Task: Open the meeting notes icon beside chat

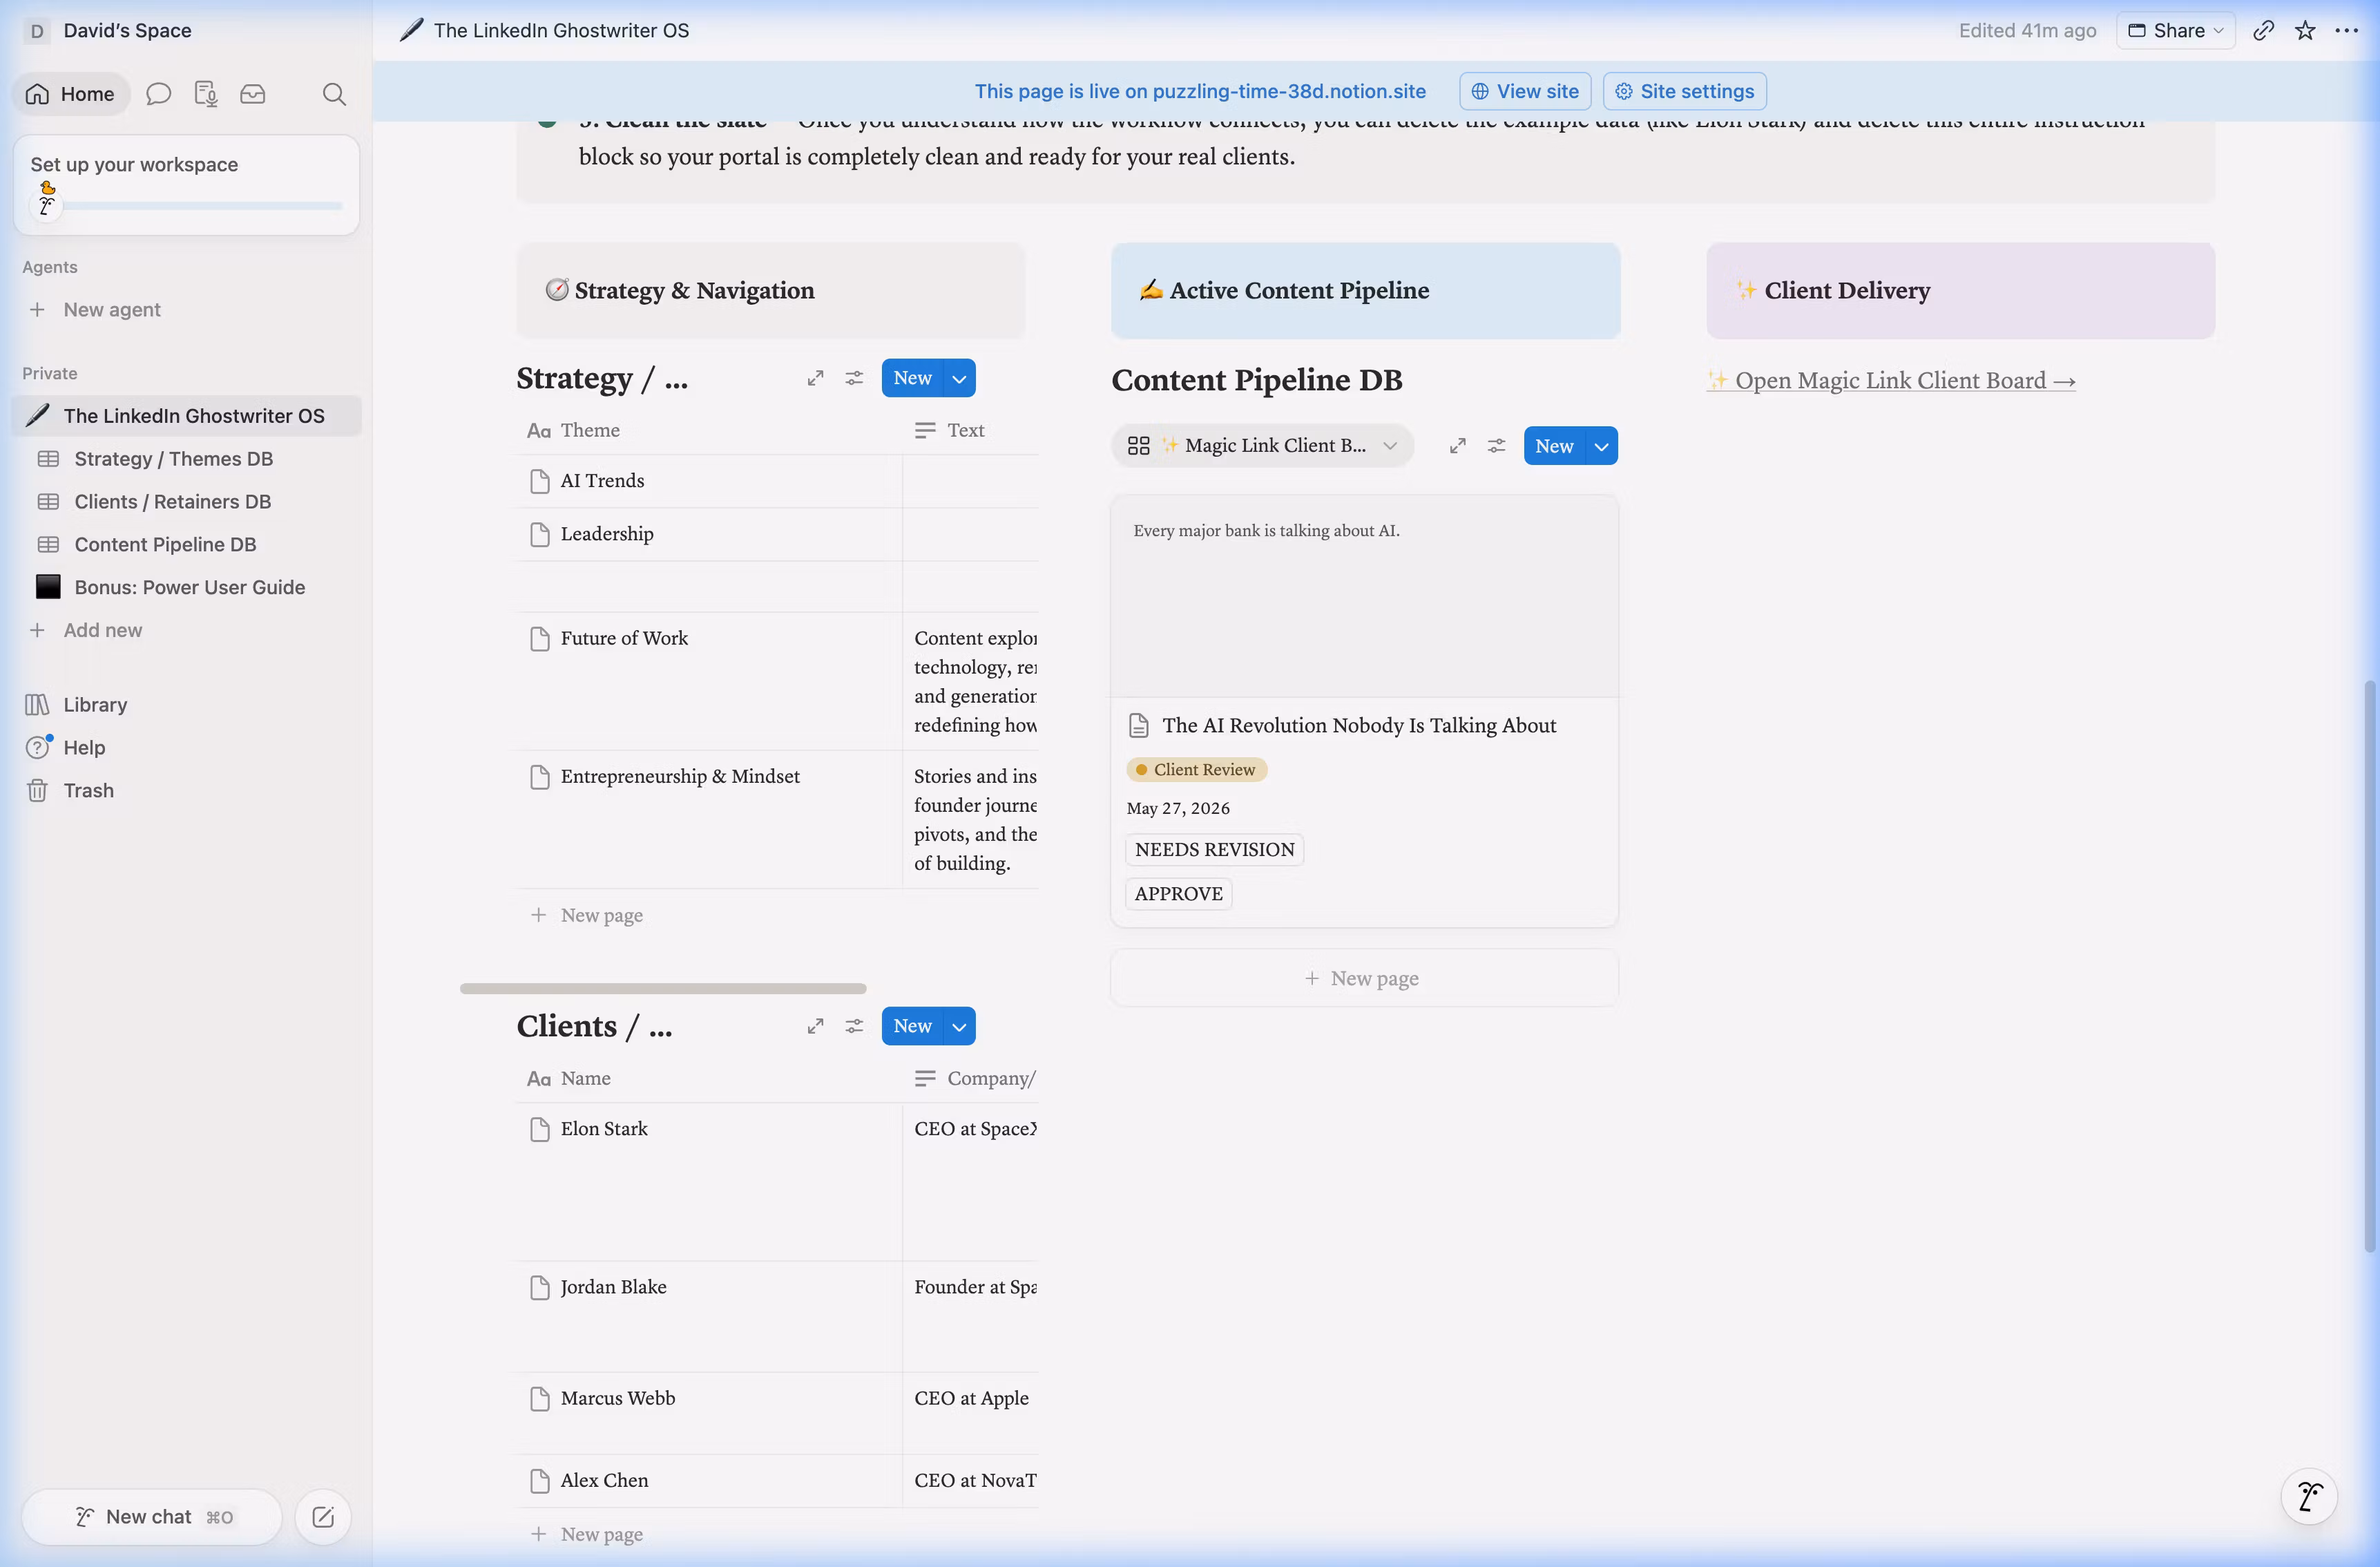Action: point(206,94)
